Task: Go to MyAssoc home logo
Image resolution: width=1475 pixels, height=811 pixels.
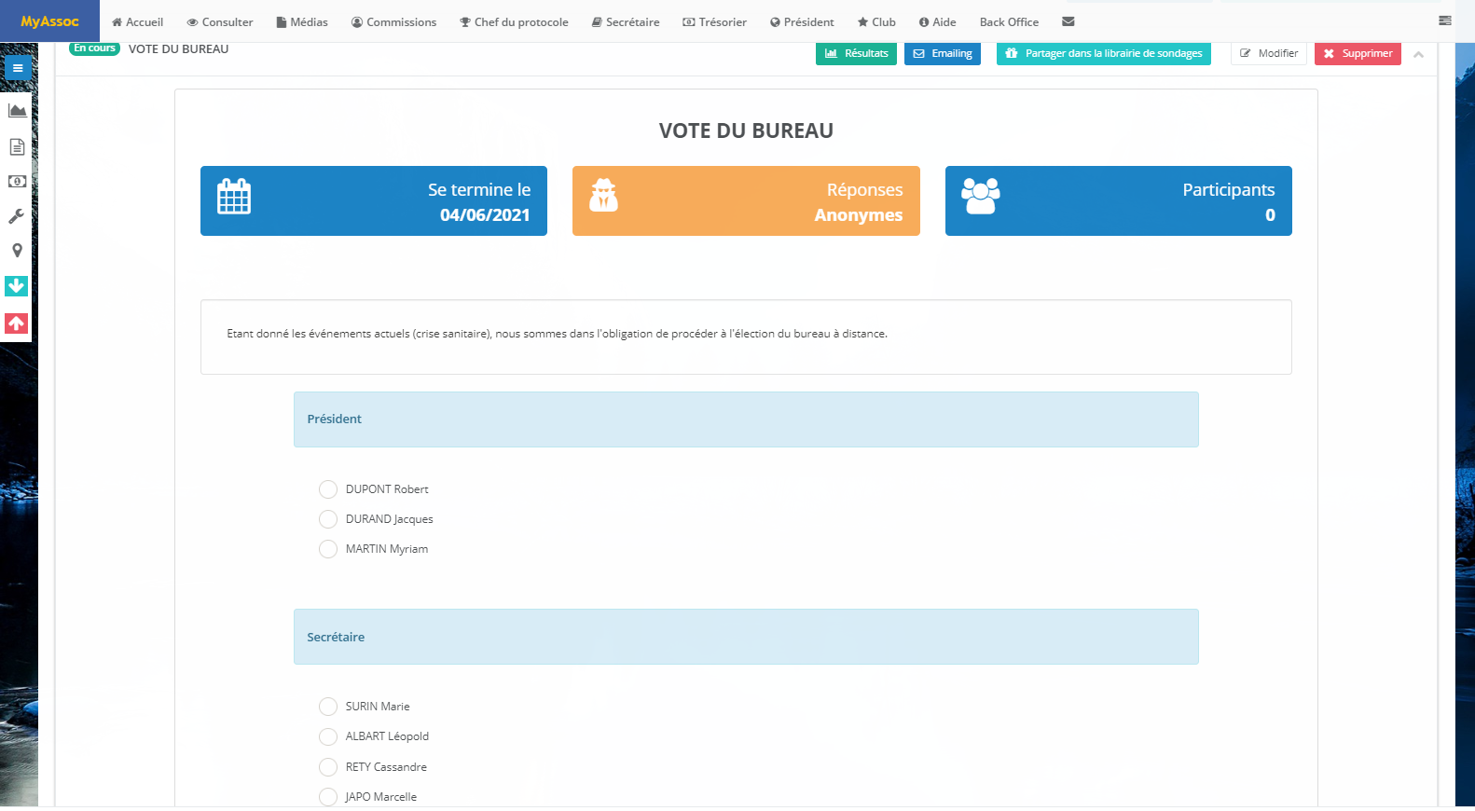Action: click(49, 21)
